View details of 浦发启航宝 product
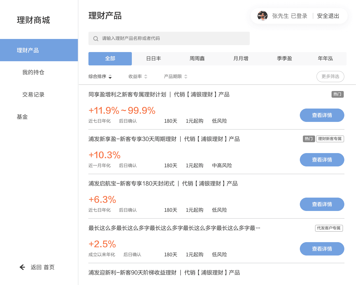This screenshot has width=356, height=285. pyautogui.click(x=322, y=204)
